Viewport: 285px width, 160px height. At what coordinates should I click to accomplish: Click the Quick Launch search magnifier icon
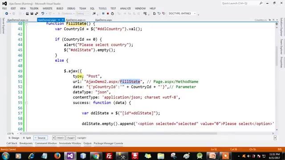[261, 3]
